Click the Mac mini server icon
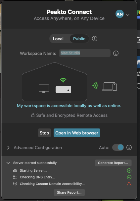The width and height of the screenshot is (140, 201). coord(63,89)
